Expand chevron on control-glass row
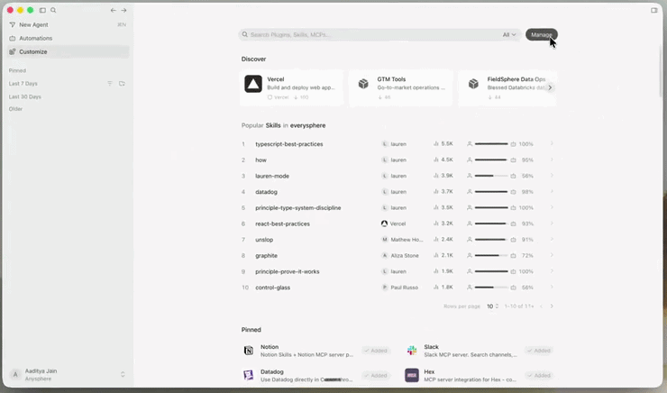Image resolution: width=667 pixels, height=393 pixels. click(x=552, y=288)
